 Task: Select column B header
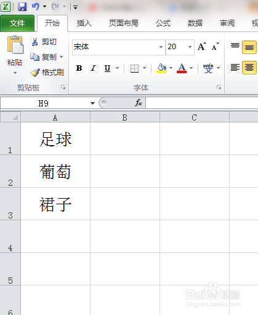[125, 118]
